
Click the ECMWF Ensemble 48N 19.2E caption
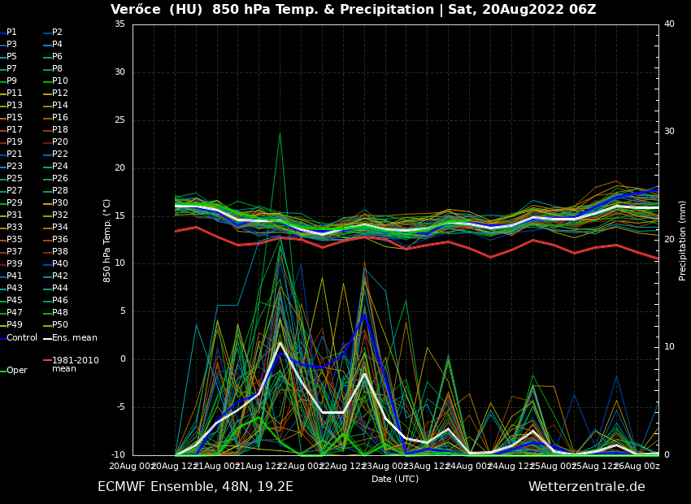pos(195,487)
